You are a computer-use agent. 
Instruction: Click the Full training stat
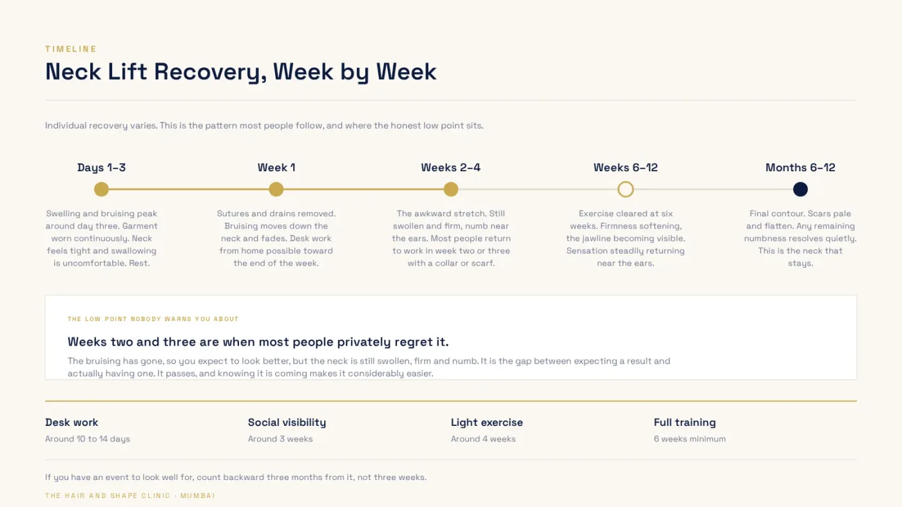tap(689, 430)
